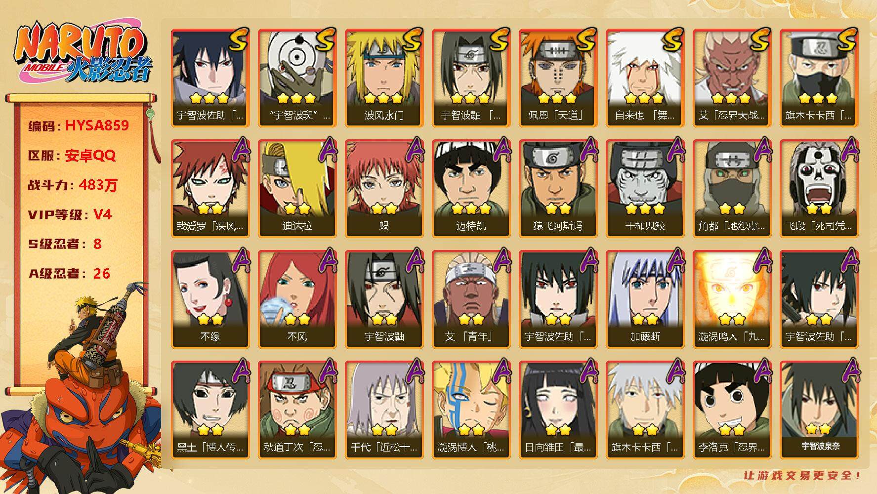Select the 波风水门 ninja card

(x=384, y=78)
